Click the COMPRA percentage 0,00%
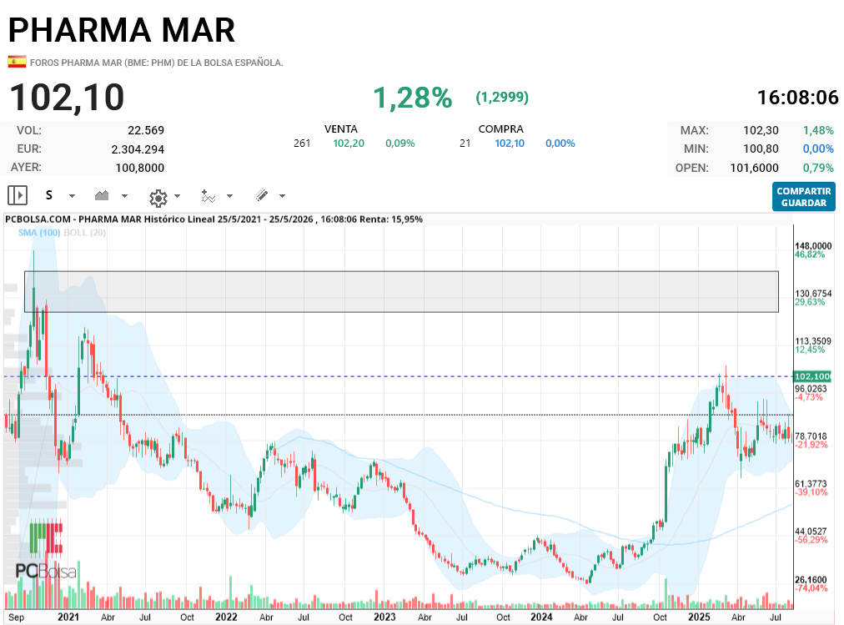The height and width of the screenshot is (625, 844). tap(560, 144)
